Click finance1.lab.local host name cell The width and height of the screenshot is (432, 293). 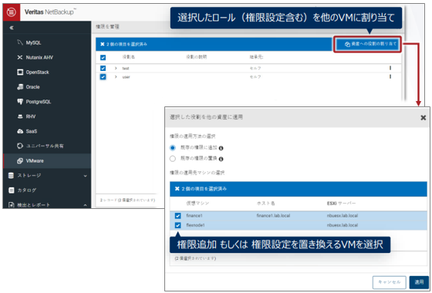coord(273,216)
